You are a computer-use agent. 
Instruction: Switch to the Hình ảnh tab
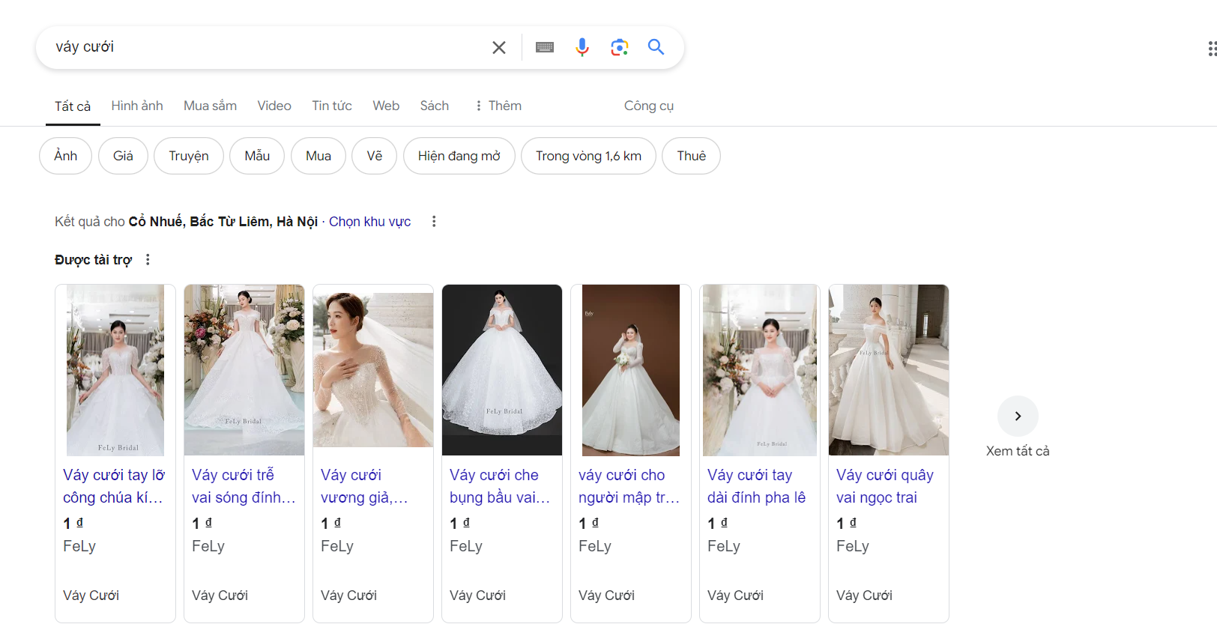tap(137, 106)
